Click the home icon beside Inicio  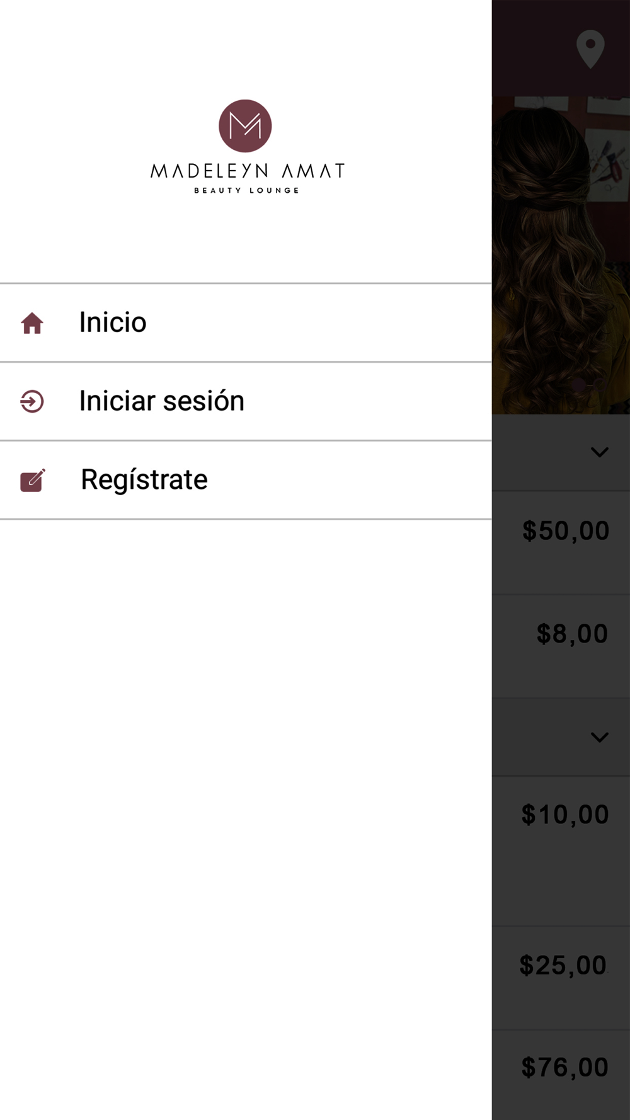[32, 323]
